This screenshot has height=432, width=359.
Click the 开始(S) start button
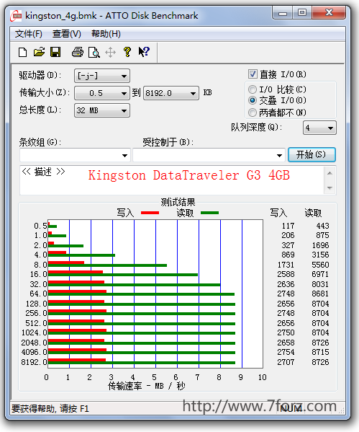[x=312, y=154]
